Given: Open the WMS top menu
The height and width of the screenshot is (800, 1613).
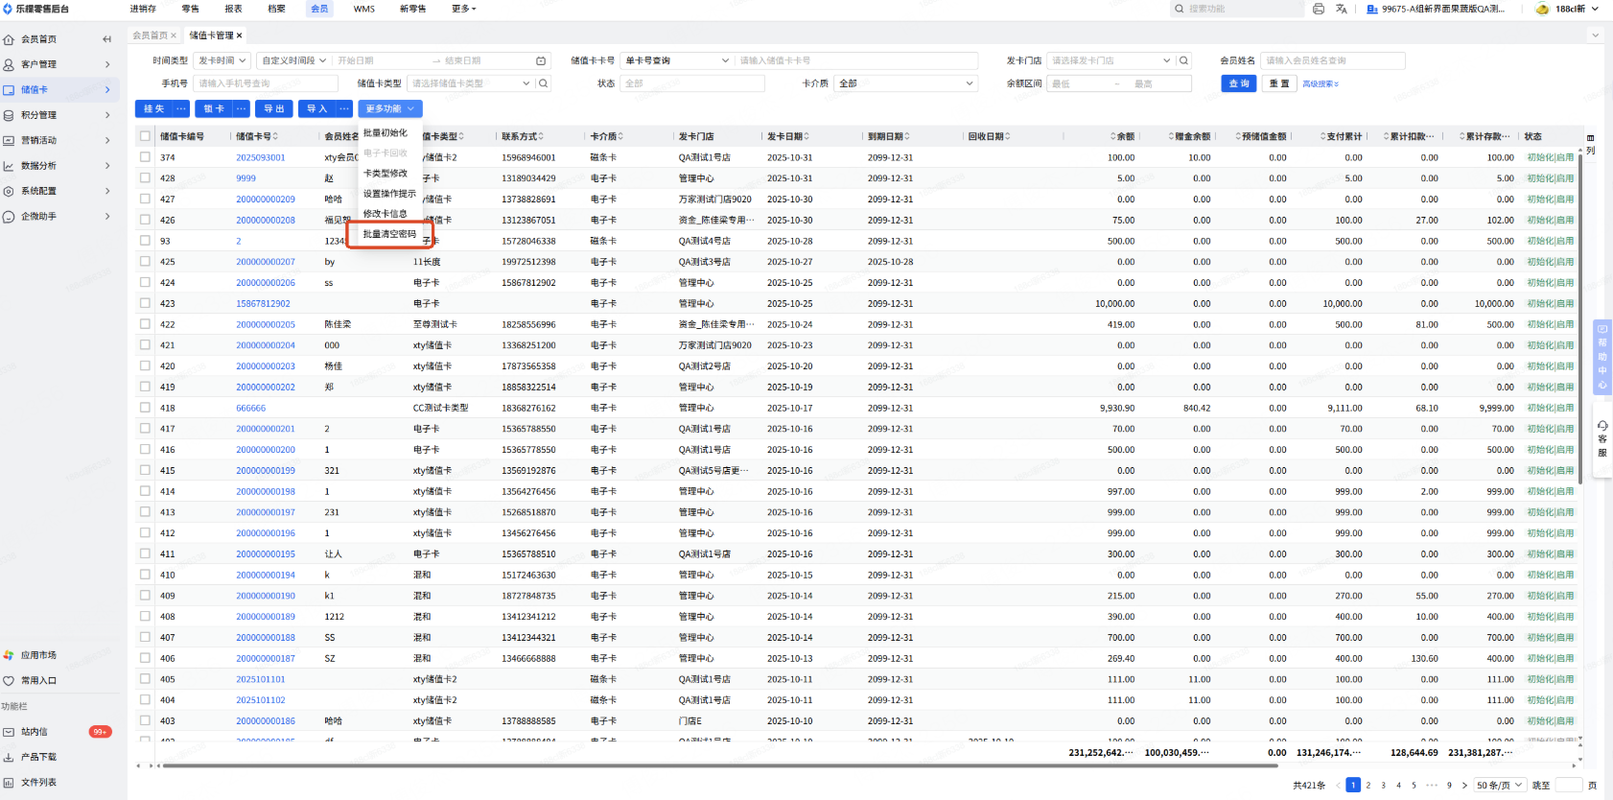Looking at the screenshot, I should (x=364, y=9).
